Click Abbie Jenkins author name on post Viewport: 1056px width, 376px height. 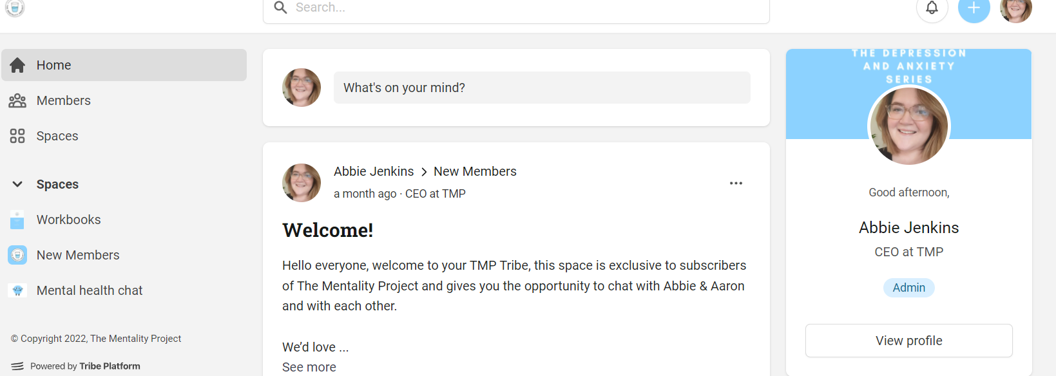click(374, 171)
